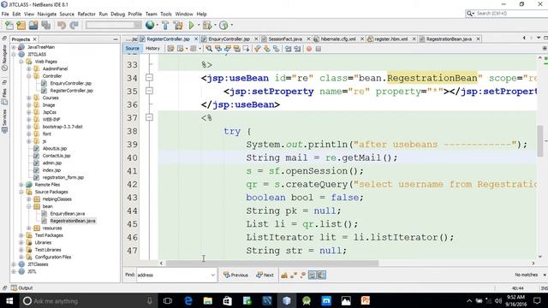Viewport: 548px width, 308px height.
Task: Close the find bar with X
Action: pyautogui.click(x=545, y=275)
